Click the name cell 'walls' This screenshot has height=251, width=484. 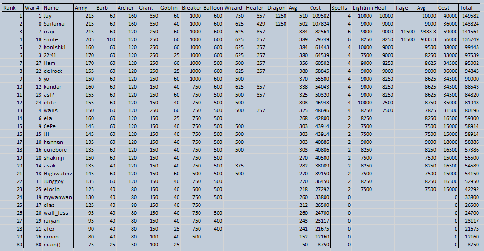(x=50, y=110)
